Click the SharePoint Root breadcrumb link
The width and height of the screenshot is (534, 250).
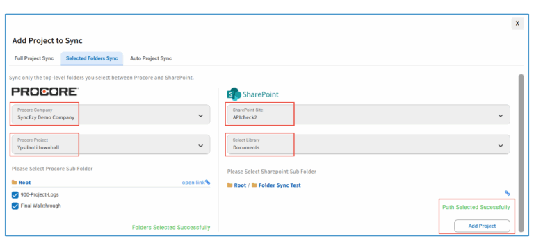click(240, 185)
